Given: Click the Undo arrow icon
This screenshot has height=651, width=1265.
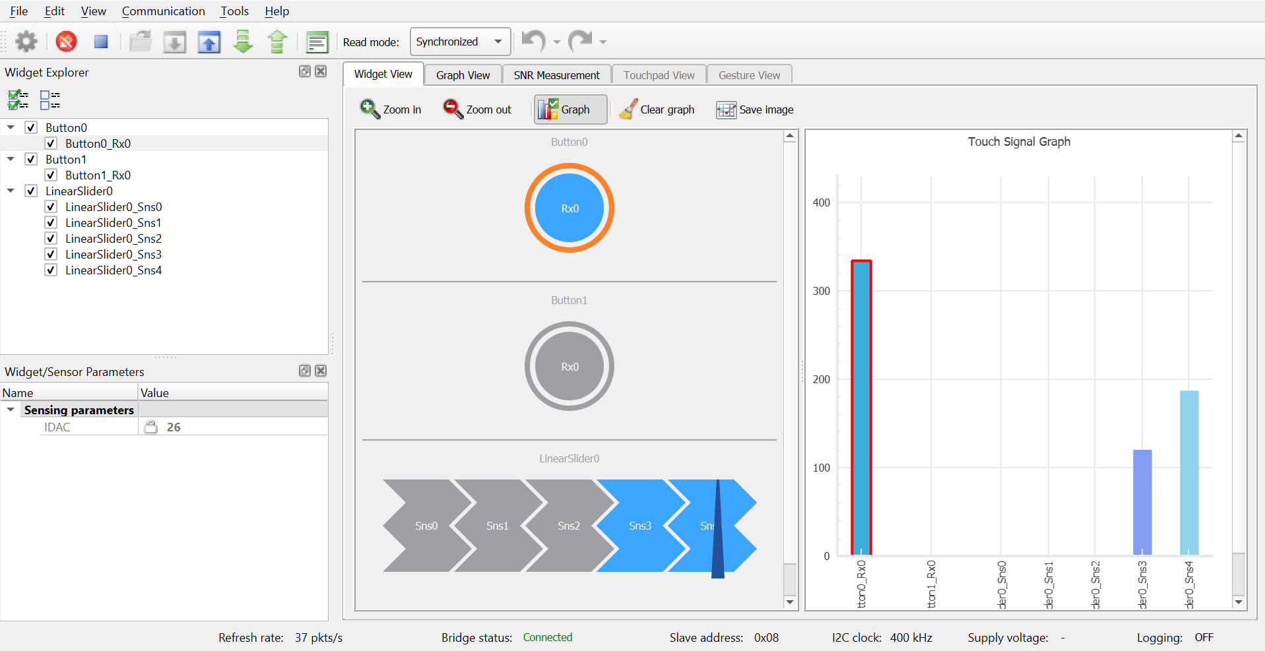Looking at the screenshot, I should [533, 41].
